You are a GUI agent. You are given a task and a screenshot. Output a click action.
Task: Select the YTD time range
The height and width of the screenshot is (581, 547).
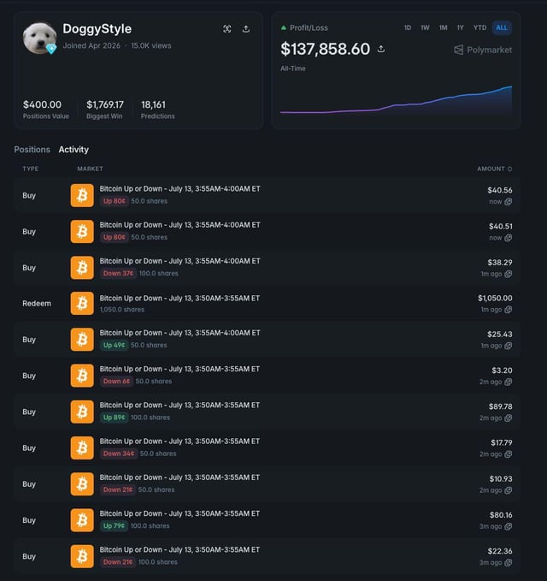[x=479, y=27]
